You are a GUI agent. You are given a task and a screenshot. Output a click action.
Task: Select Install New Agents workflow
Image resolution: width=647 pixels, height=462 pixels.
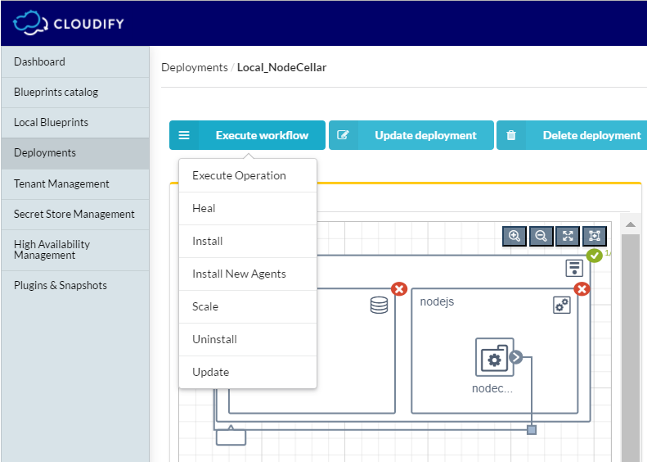[248, 274]
